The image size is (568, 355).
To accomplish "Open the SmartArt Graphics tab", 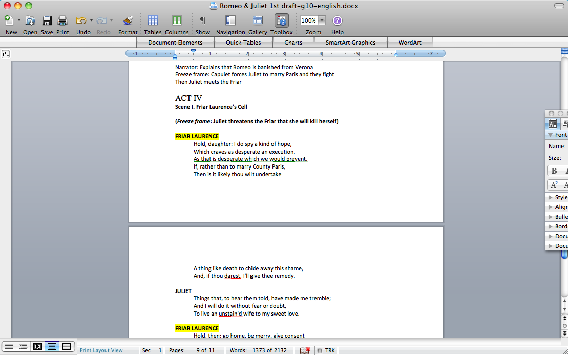I will (351, 43).
